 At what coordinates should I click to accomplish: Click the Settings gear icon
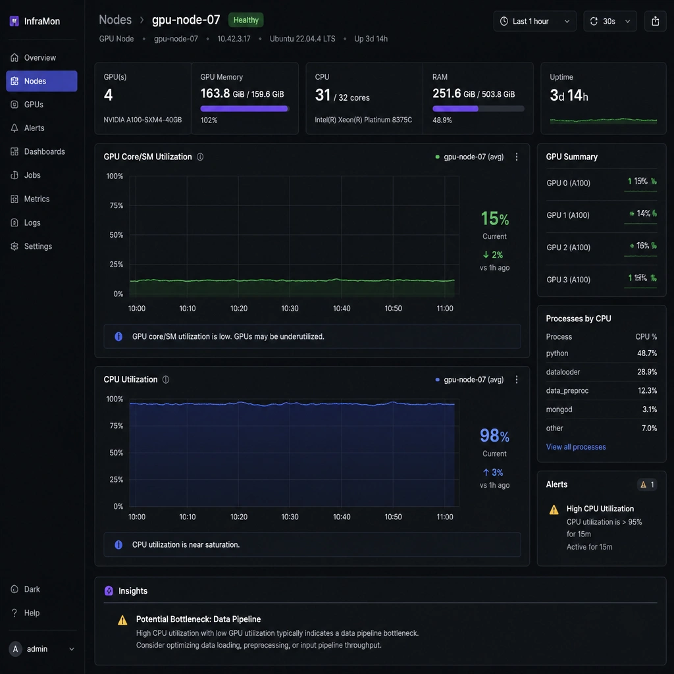tap(14, 246)
